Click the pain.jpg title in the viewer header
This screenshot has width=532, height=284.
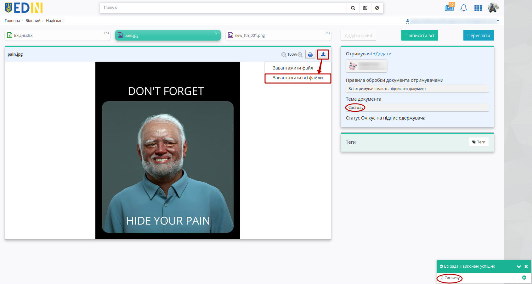pos(15,54)
